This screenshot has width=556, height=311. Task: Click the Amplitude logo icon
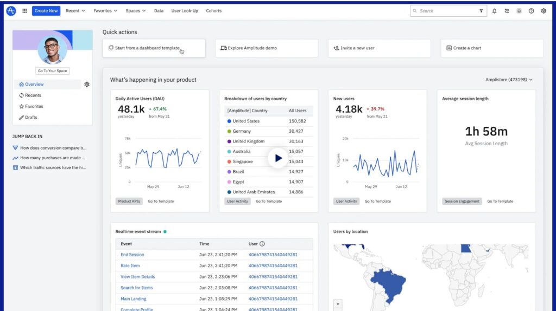pyautogui.click(x=11, y=11)
